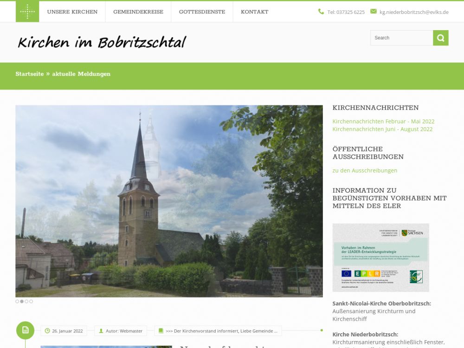Screen dimensions: 464x348
Task: Open the zu den Ausschreibungen link
Action: pyautogui.click(x=365, y=171)
